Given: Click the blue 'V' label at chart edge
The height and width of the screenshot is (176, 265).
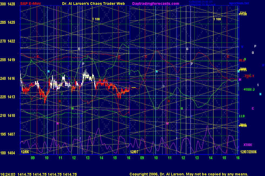Looking at the screenshot, I should click(242, 47).
